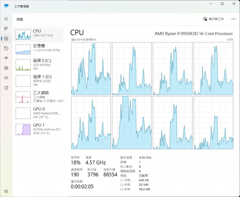
Task: Open the App history page icon
Action: (6, 48)
